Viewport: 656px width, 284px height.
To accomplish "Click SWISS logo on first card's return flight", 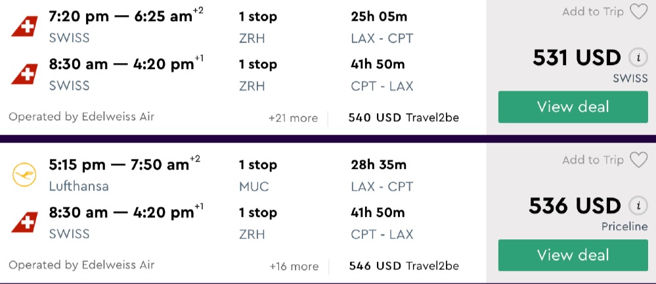I will (24, 74).
